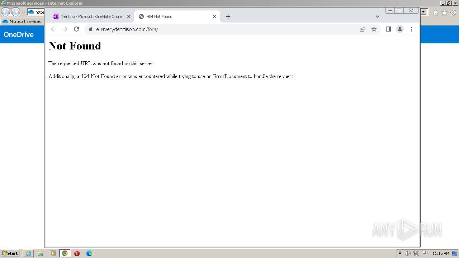Expand Internet Explorer address bar dropdown
The height and width of the screenshot is (258, 459).
[x=424, y=12]
